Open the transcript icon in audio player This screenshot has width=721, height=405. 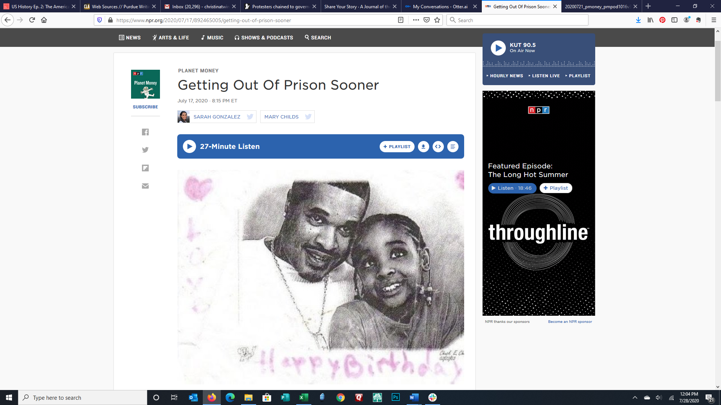(x=453, y=147)
